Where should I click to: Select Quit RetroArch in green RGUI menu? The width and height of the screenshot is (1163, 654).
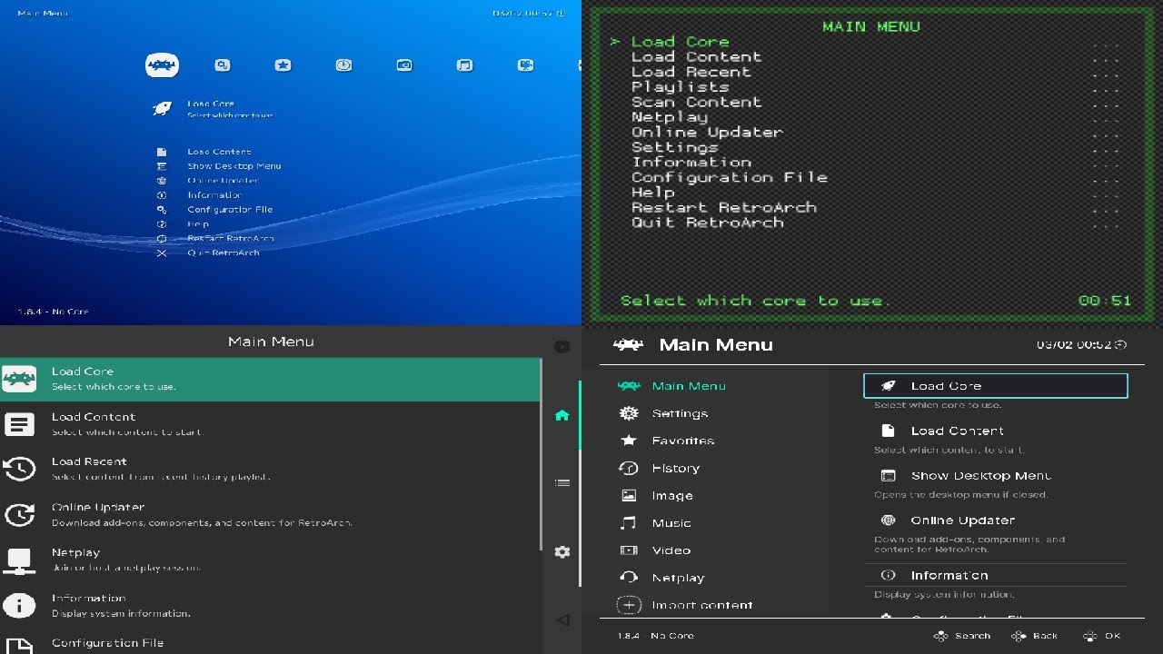(708, 223)
